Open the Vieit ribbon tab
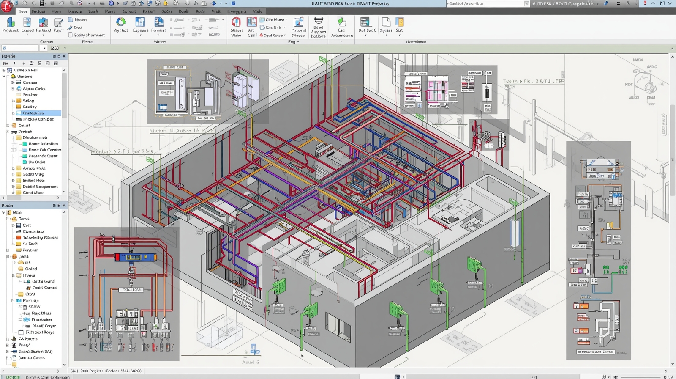The width and height of the screenshot is (676, 379). 216,11
